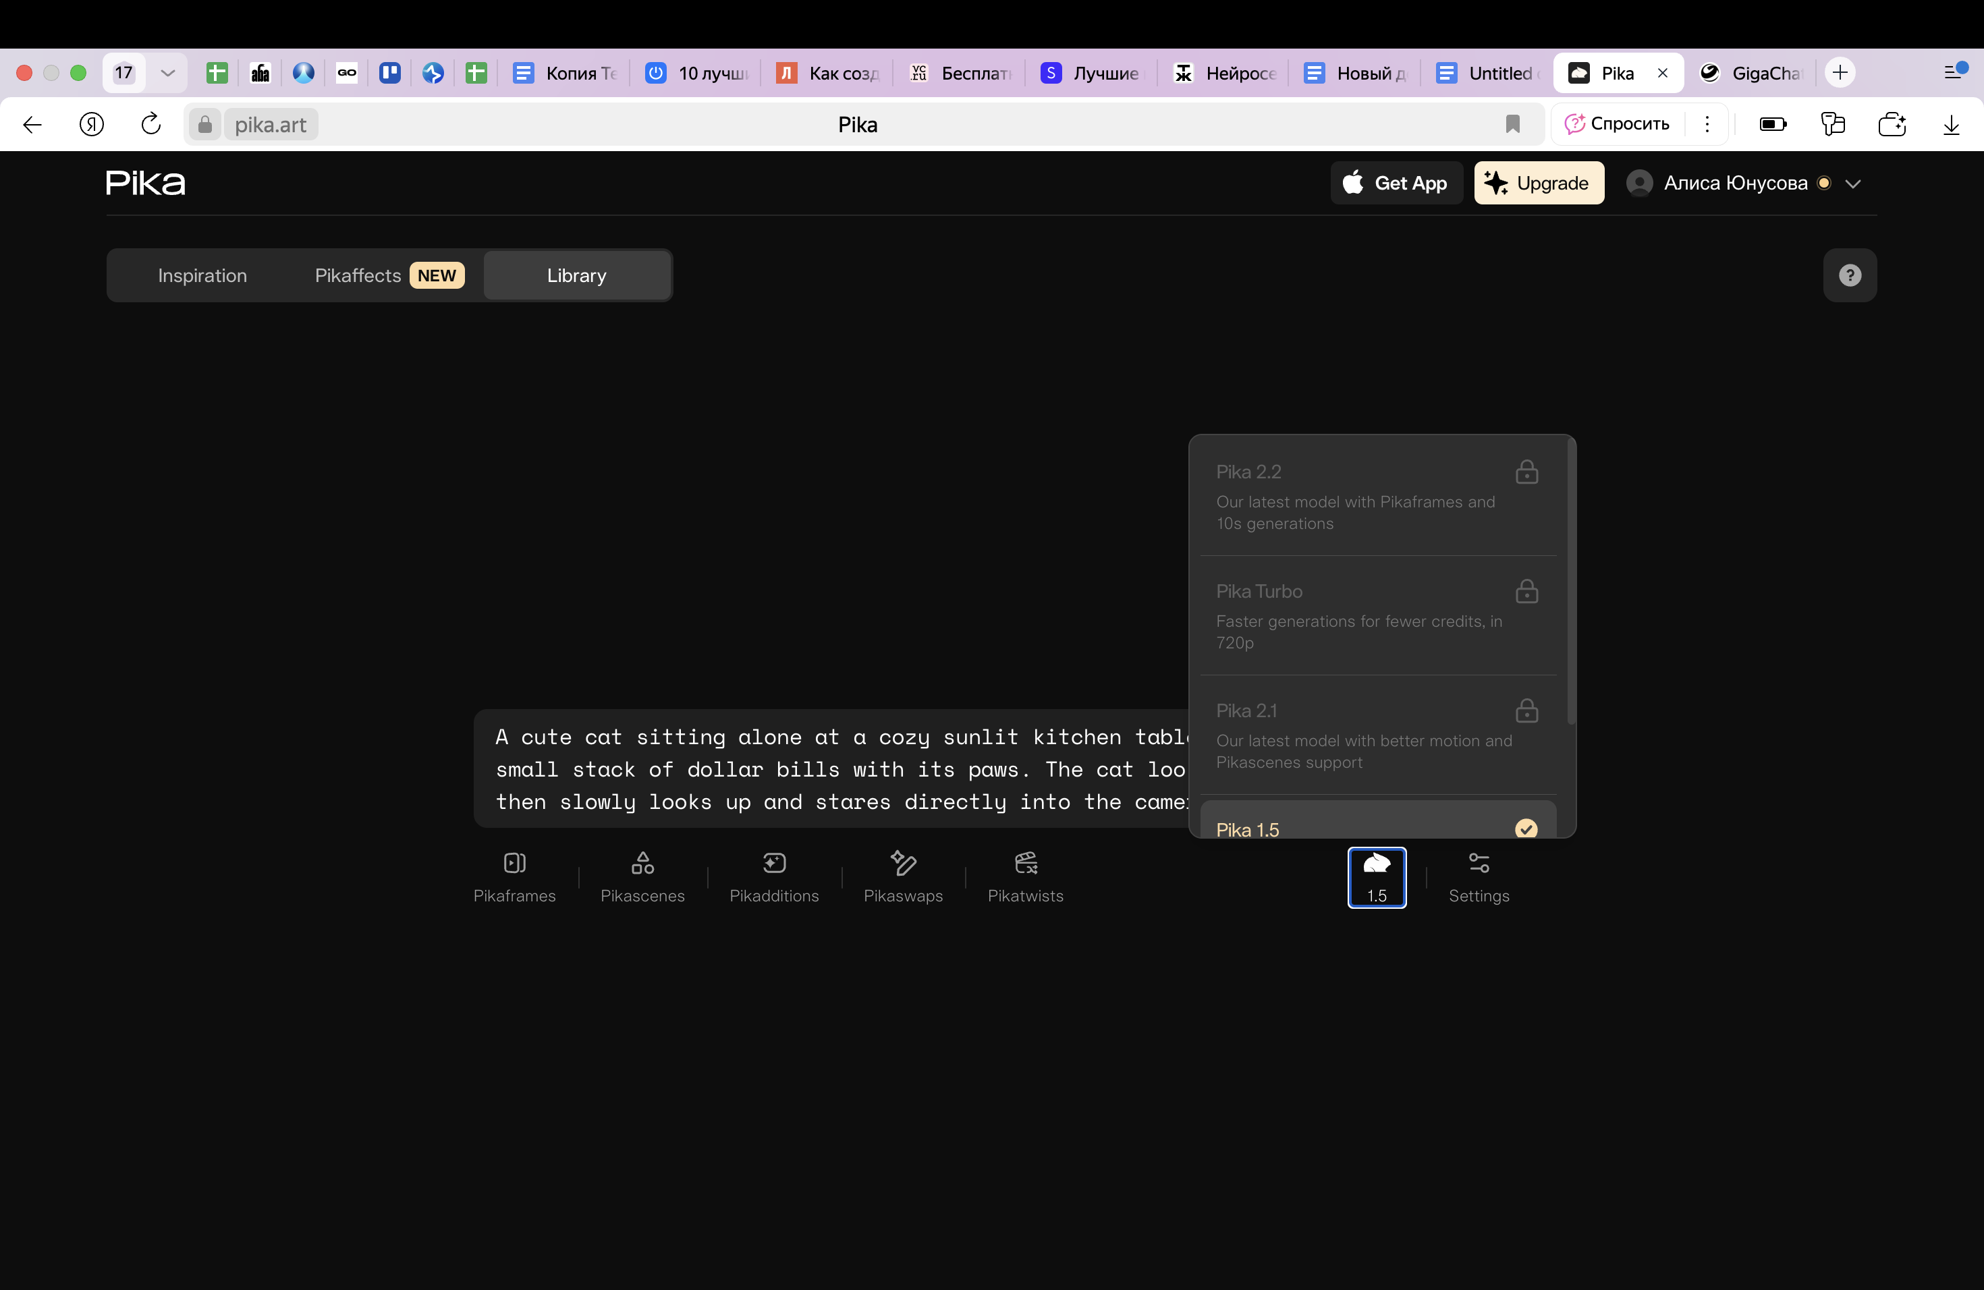The width and height of the screenshot is (1984, 1290).
Task: Open a new browser tab
Action: (x=1840, y=72)
